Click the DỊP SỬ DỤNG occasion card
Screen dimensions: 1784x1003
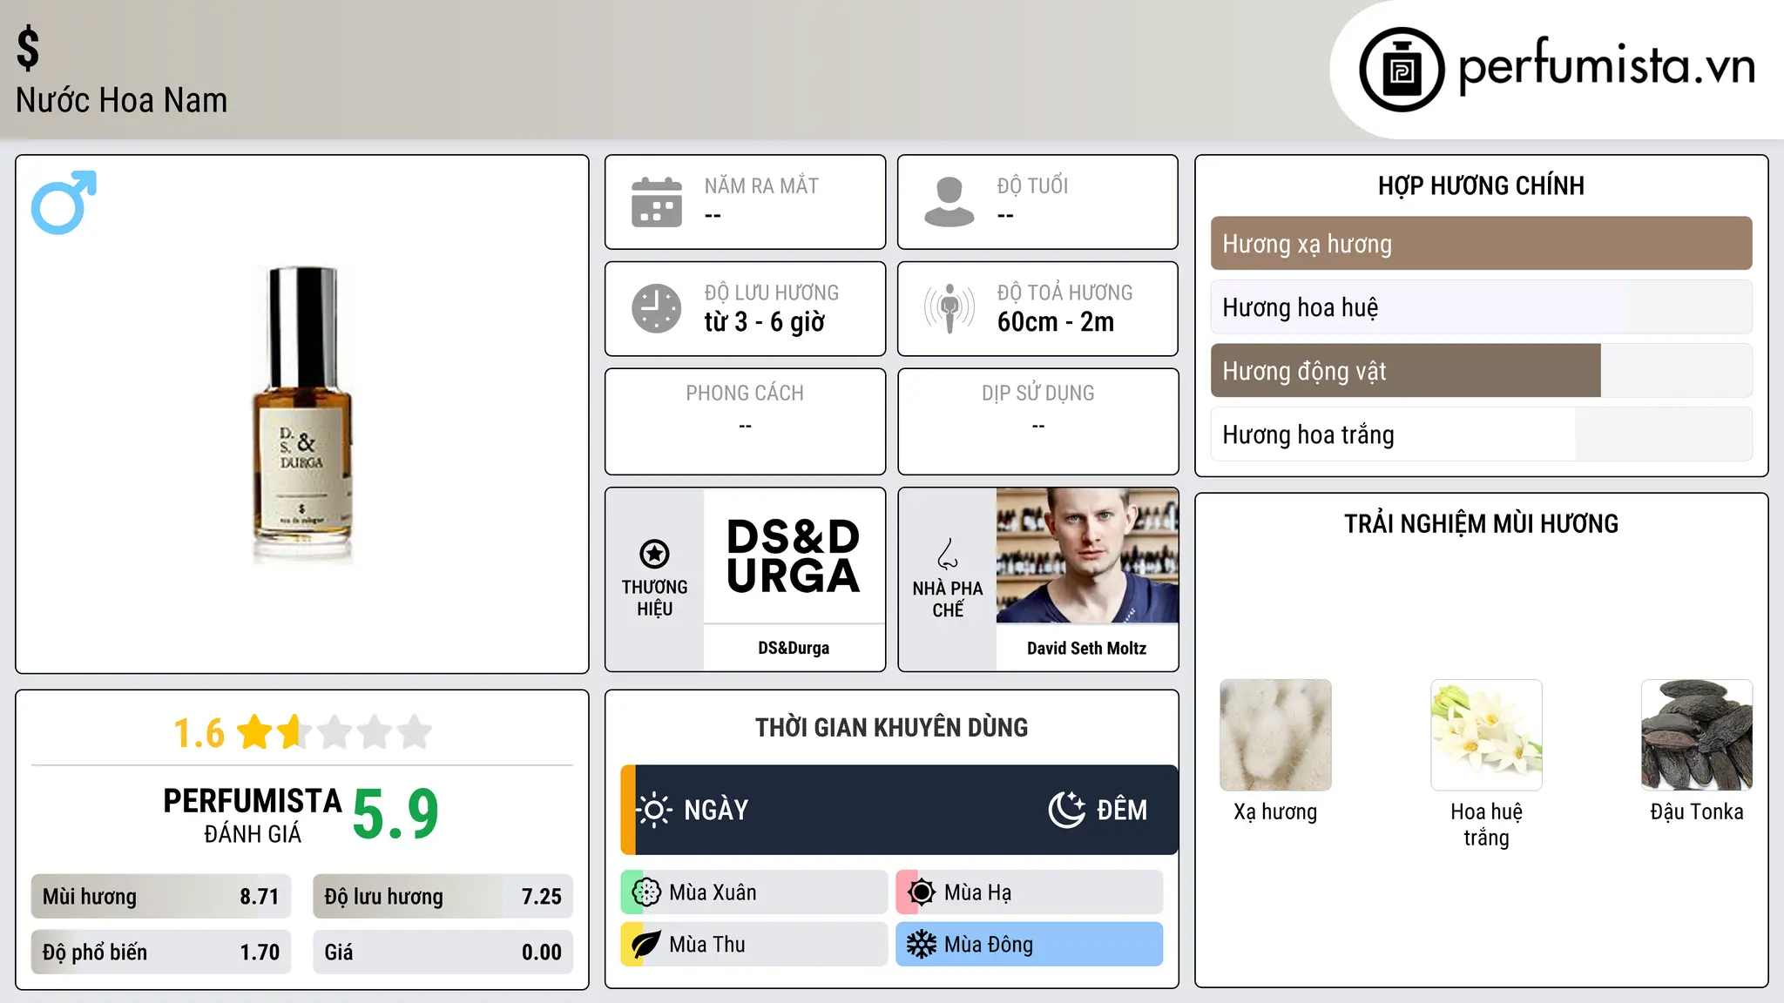(x=1037, y=421)
